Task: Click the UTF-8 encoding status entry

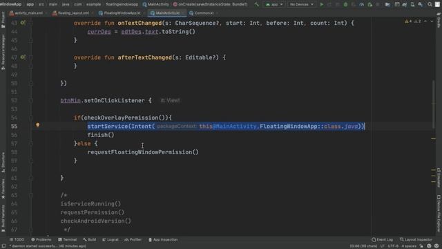Action: tap(393, 246)
